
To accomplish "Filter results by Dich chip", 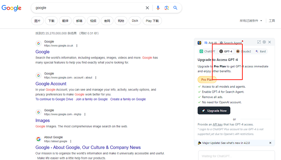I will [x=135, y=21].
